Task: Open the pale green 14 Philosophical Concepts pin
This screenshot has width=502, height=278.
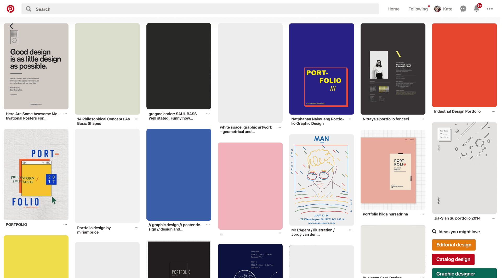Action: (x=107, y=69)
